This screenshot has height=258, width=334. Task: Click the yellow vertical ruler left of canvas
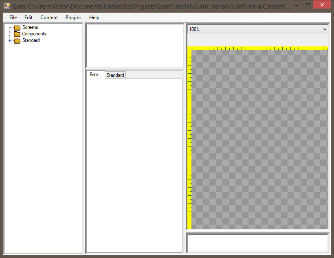(x=189, y=138)
